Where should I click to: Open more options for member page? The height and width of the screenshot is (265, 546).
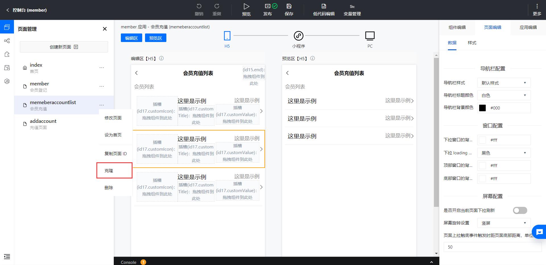pos(102,86)
